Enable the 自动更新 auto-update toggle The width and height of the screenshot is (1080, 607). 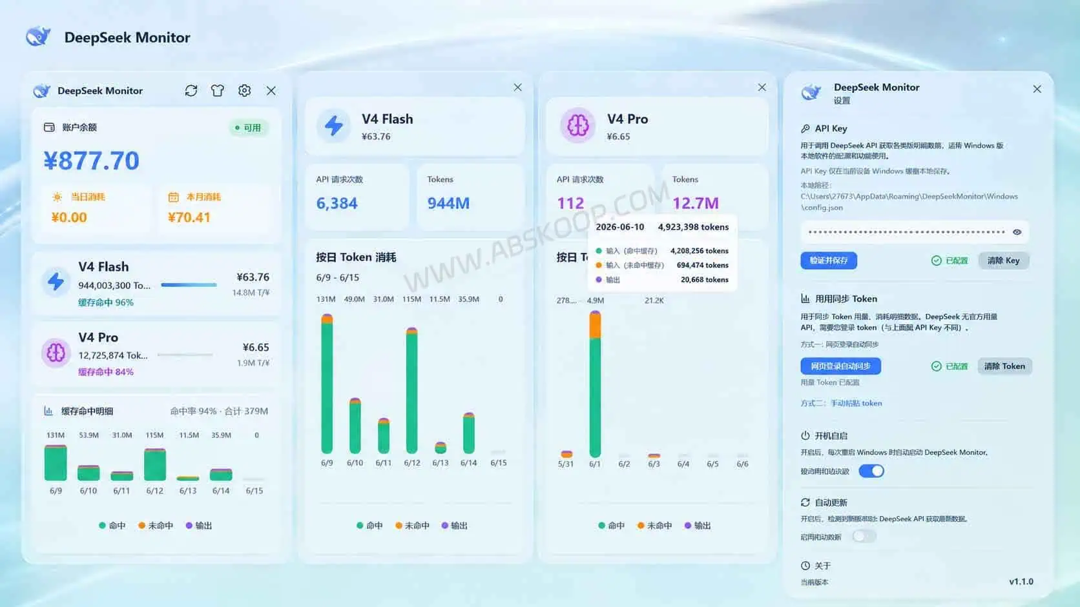(864, 536)
